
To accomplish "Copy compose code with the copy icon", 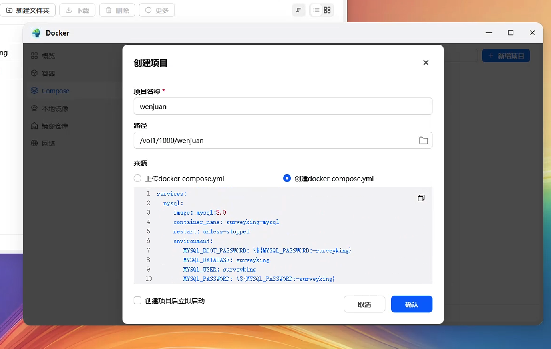I will click(x=421, y=198).
